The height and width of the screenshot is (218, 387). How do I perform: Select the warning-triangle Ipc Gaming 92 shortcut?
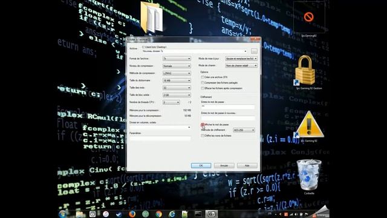(x=309, y=127)
